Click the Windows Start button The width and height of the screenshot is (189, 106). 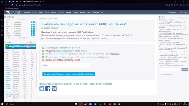click(x=2, y=104)
